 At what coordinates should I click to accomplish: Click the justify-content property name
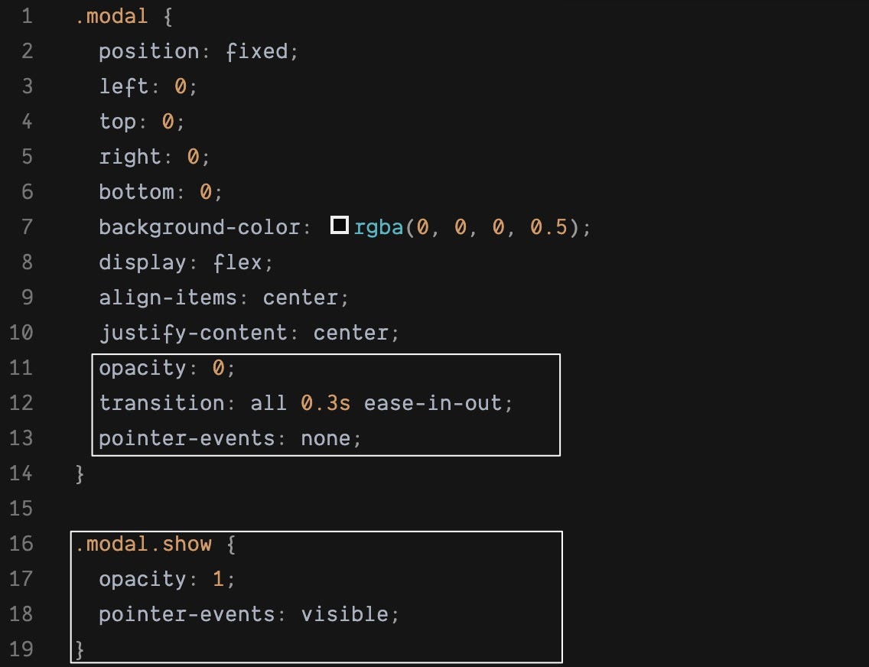pos(194,333)
